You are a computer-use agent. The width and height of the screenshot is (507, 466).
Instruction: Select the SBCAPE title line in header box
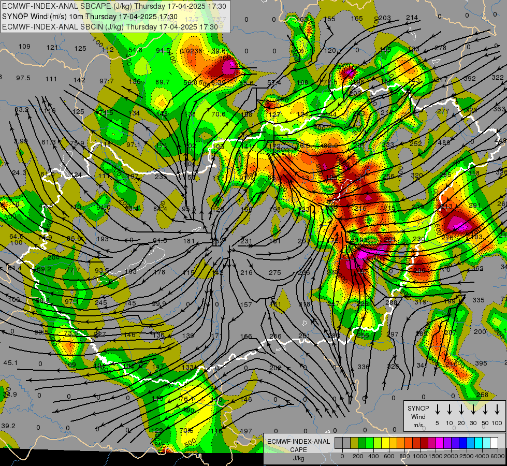114,6
